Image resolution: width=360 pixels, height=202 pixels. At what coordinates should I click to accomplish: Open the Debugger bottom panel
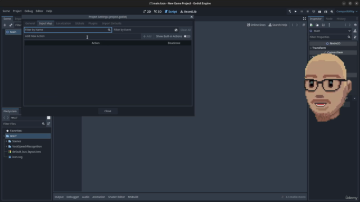73,197
